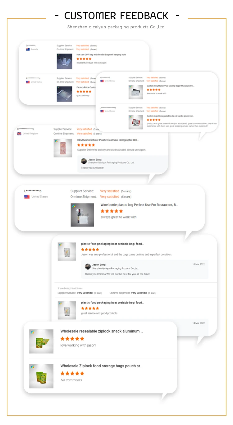
Task: Open the 'Wholesale resealable ziplock snack aluminum' link
Action: 102,331
